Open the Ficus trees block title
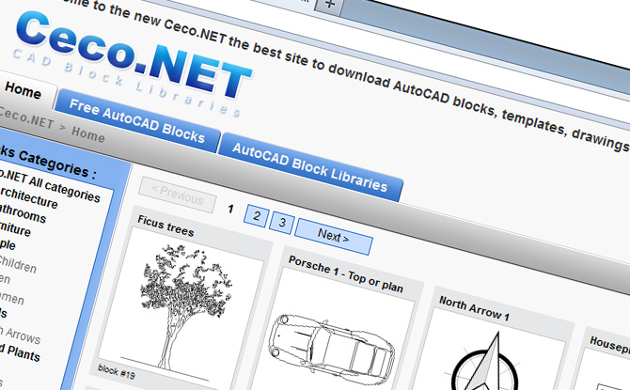The width and height of the screenshot is (630, 390). pos(165,226)
